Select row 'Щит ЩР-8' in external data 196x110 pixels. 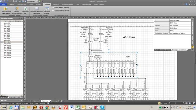click(x=12, y=38)
